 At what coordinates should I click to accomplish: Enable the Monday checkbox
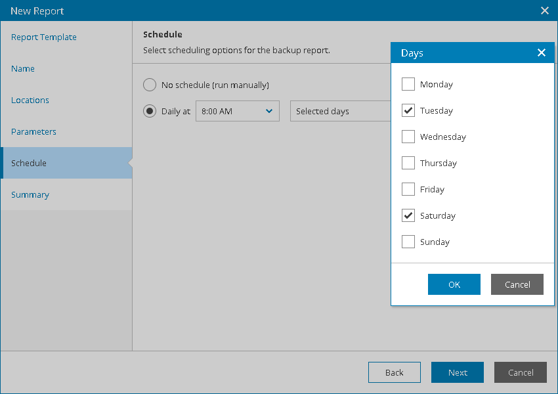tap(408, 84)
